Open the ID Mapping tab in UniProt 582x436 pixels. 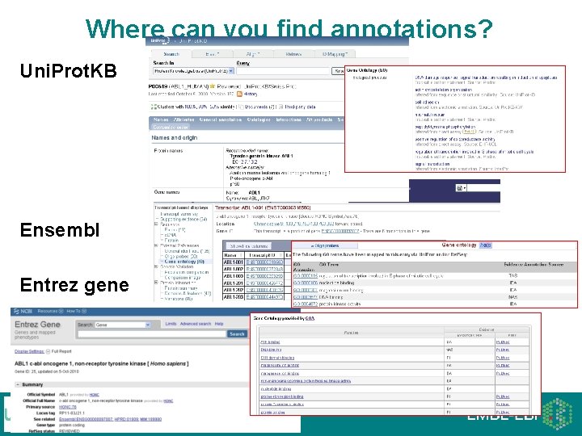click(335, 54)
